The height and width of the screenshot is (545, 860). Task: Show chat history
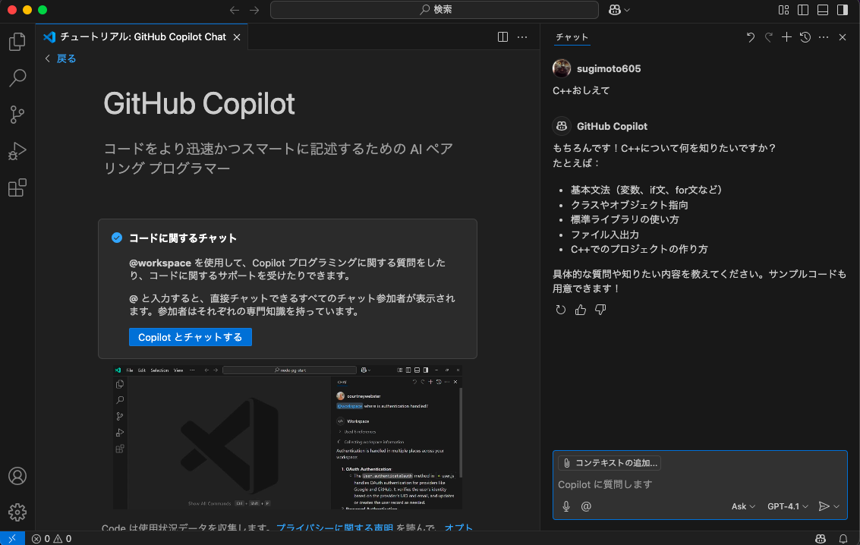point(805,36)
